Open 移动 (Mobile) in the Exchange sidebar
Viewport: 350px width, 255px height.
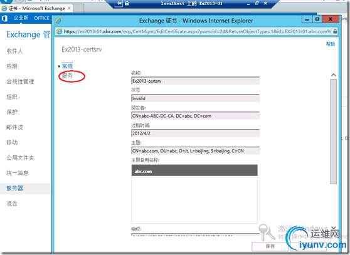click(x=12, y=142)
